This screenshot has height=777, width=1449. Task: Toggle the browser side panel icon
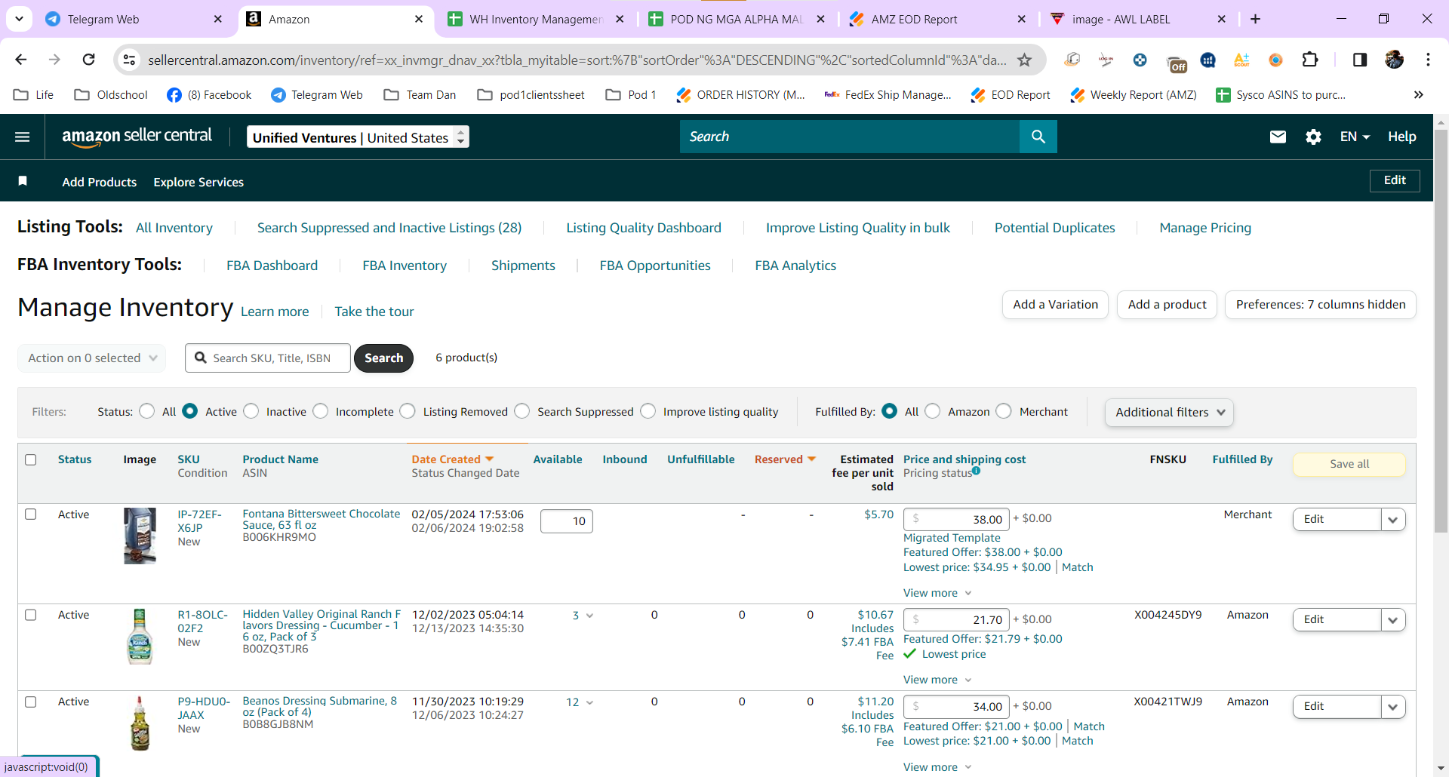point(1360,60)
